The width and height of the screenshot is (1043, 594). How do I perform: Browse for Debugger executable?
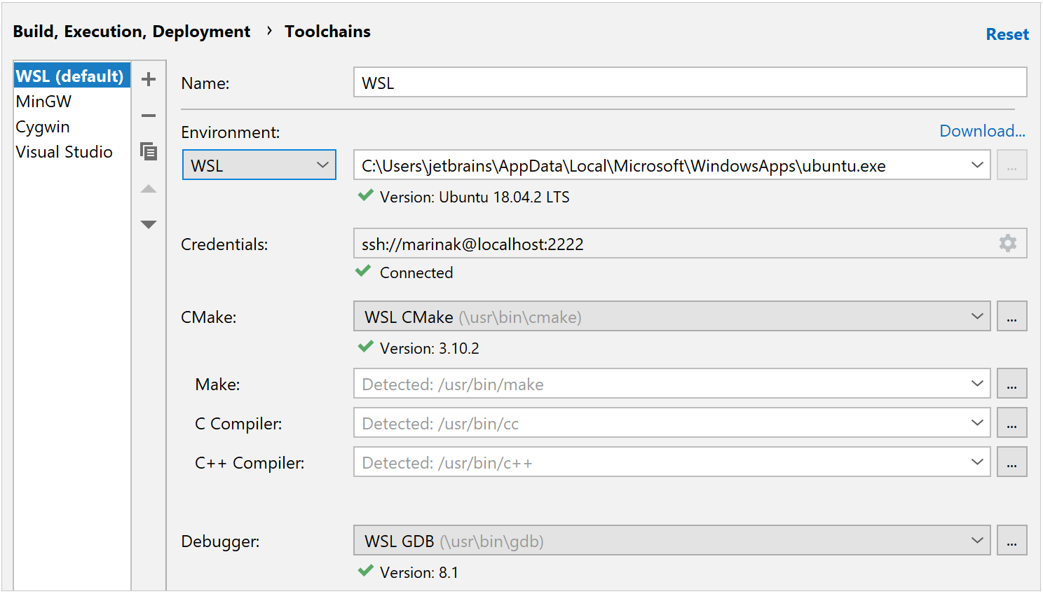[x=1012, y=541]
